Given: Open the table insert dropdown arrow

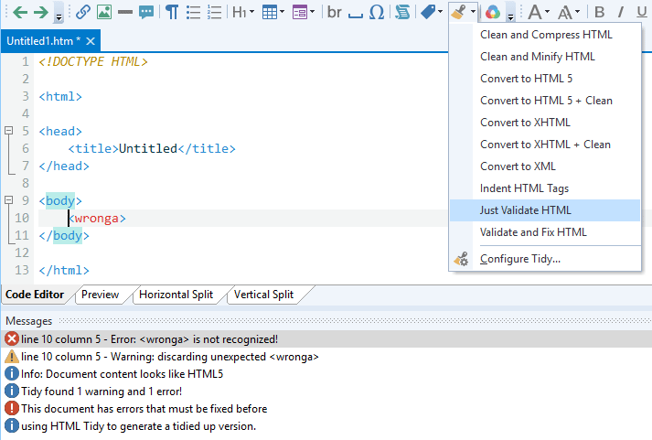Looking at the screenshot, I should pos(281,12).
